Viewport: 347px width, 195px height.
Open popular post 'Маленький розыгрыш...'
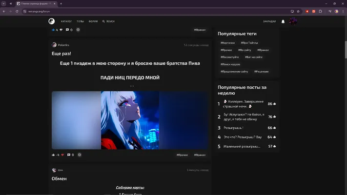pos(242,146)
